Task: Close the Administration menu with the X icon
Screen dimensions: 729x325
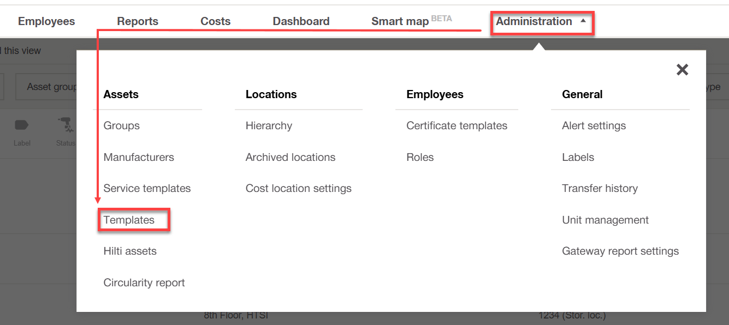Action: (682, 70)
